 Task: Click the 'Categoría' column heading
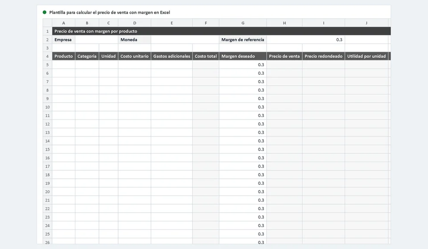click(x=87, y=56)
